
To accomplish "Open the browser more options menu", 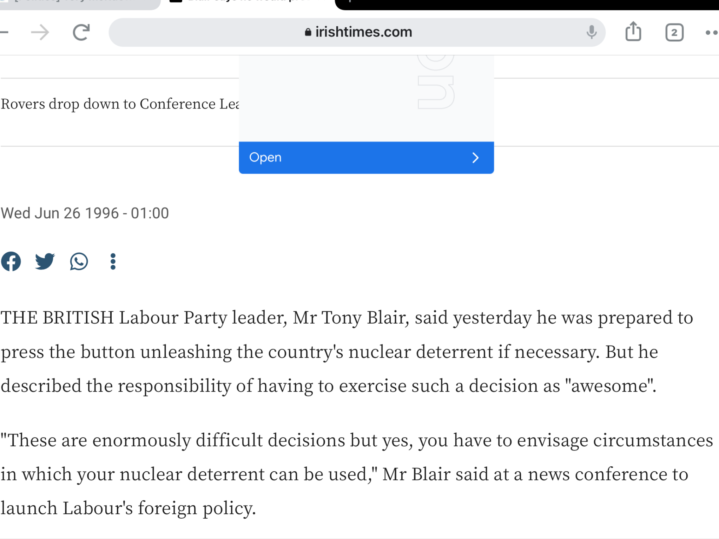I will pyautogui.click(x=712, y=33).
